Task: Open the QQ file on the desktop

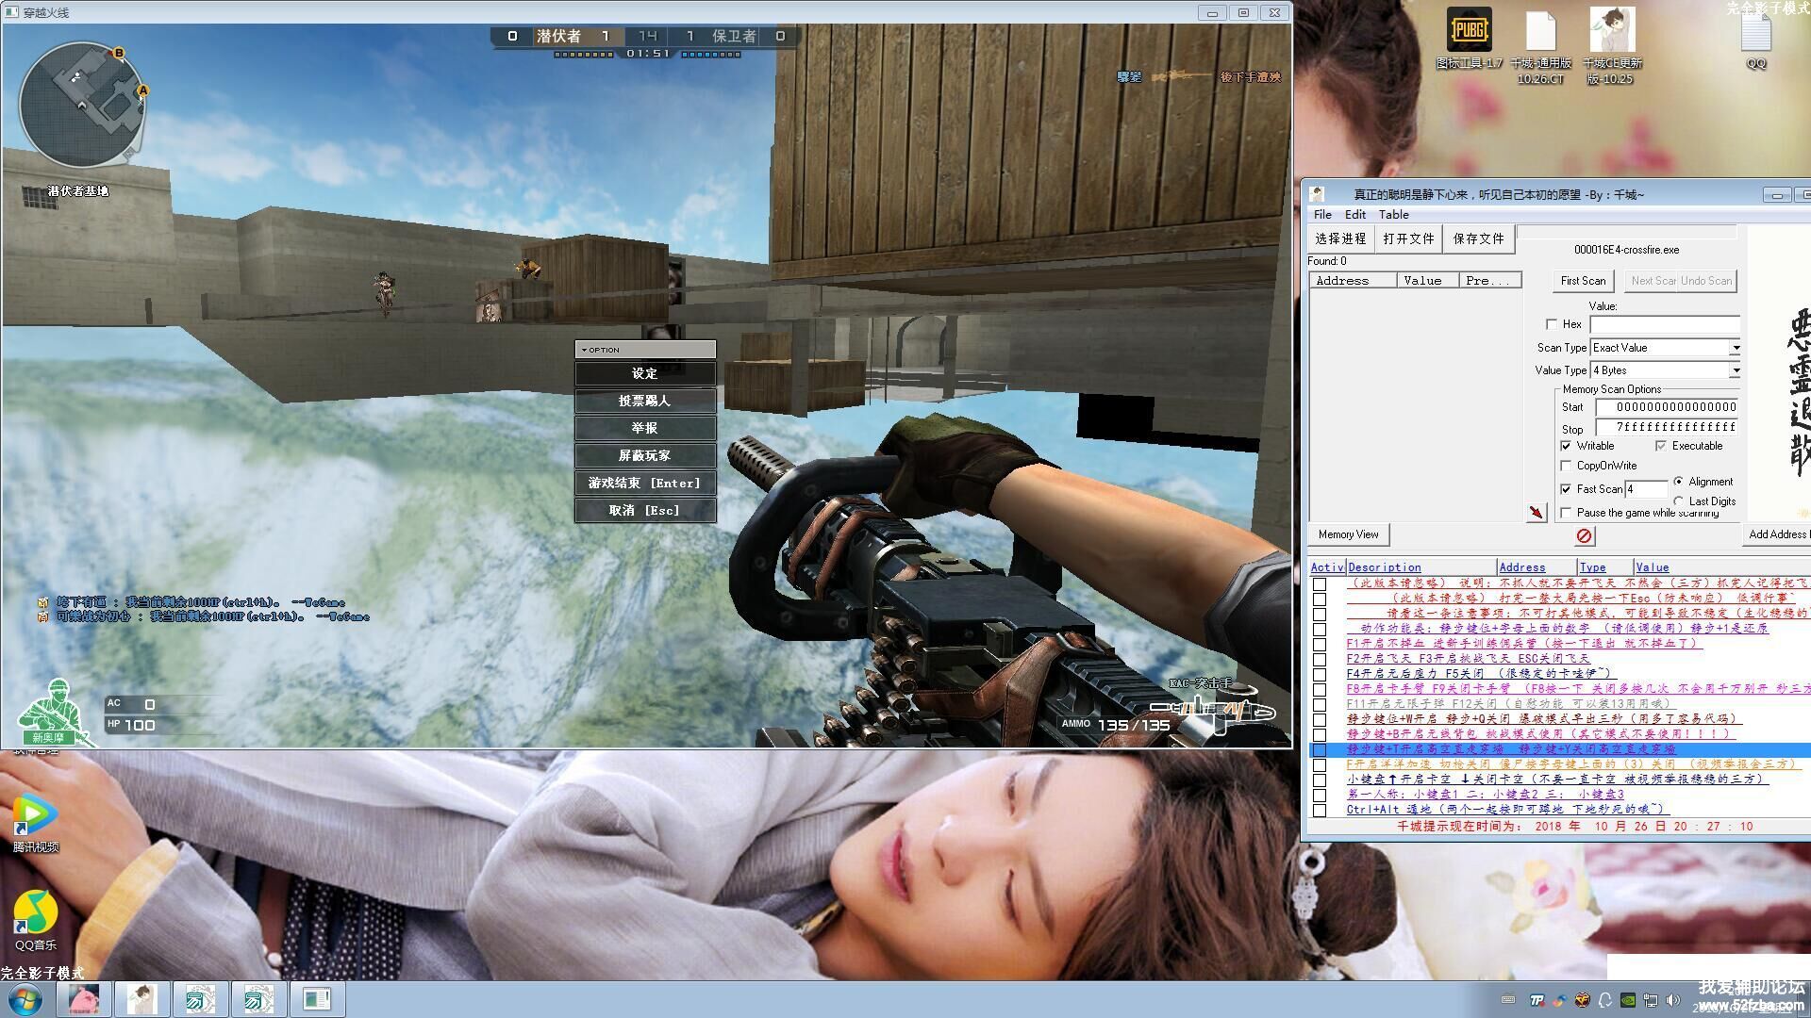Action: (1756, 42)
